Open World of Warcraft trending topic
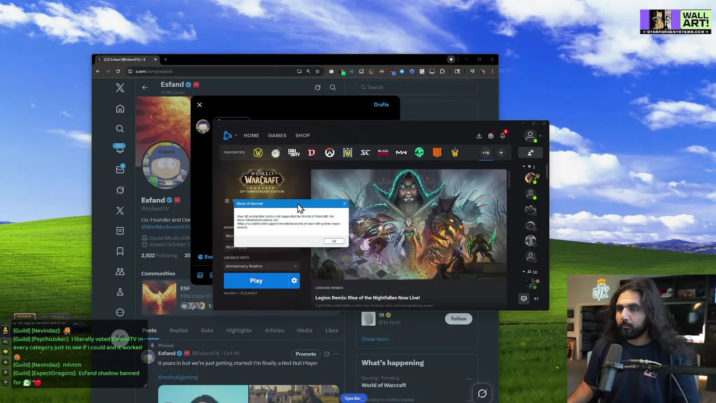 pos(384,385)
